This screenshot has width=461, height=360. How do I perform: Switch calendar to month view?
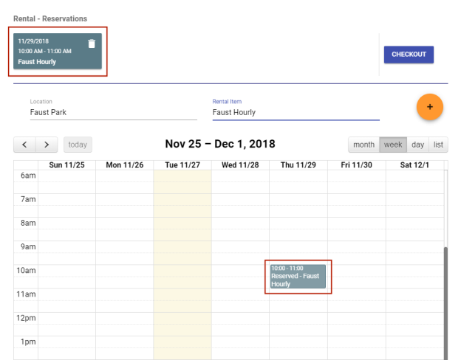coord(363,145)
